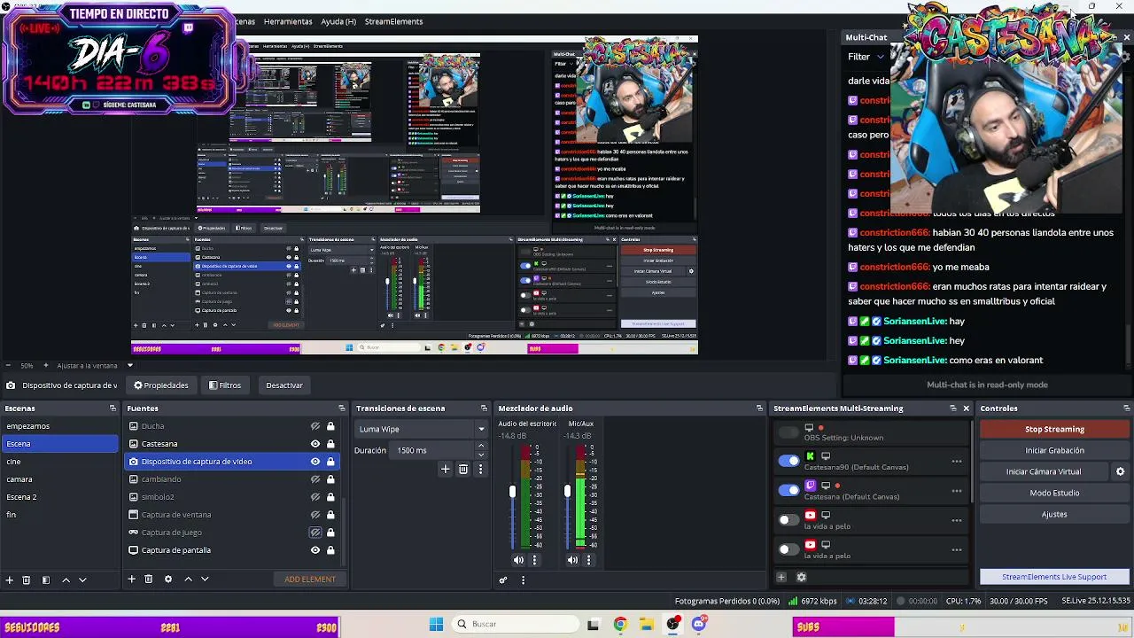Move the selected source down
The height and width of the screenshot is (638, 1134).
coord(205,580)
